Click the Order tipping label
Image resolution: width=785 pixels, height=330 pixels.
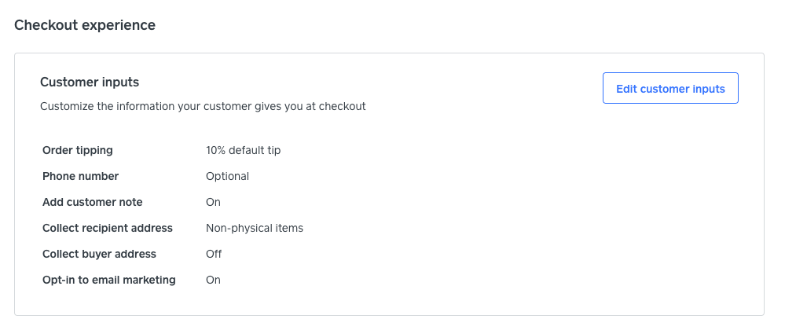coord(78,150)
